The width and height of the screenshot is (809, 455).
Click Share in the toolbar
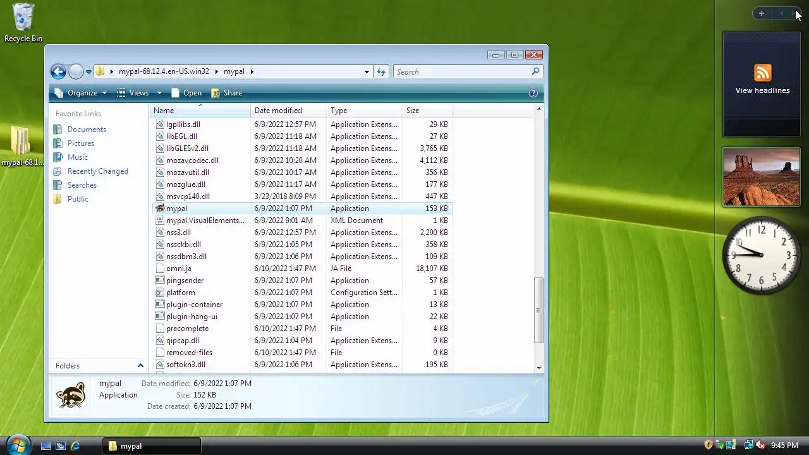pyautogui.click(x=227, y=93)
